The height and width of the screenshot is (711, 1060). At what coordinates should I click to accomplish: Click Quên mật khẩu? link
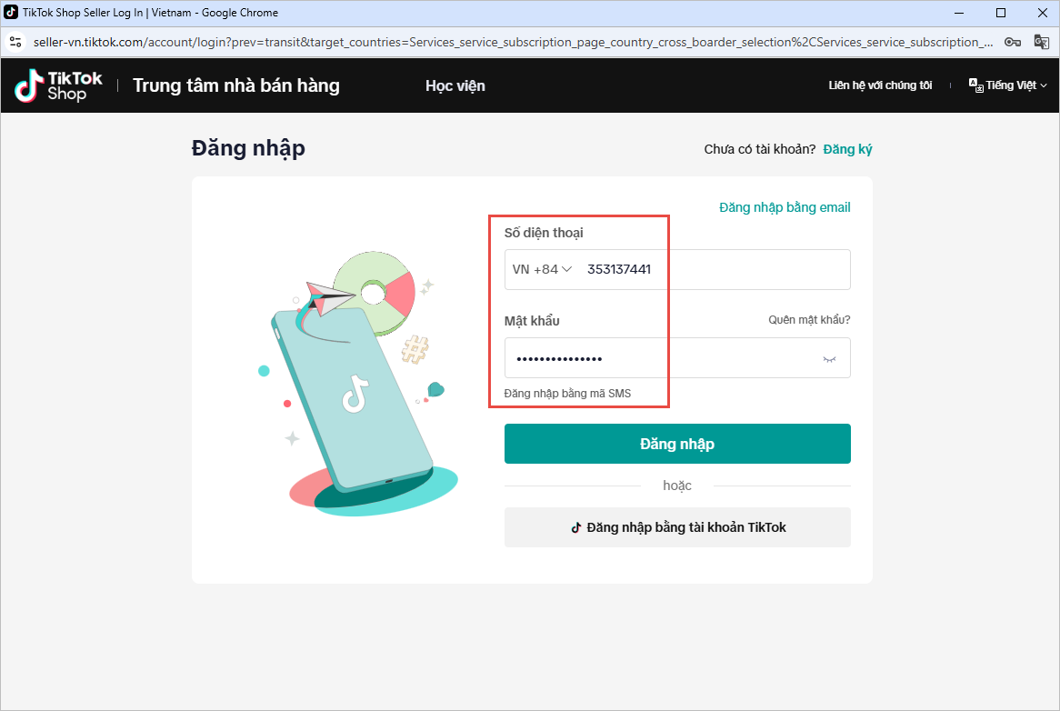tap(809, 320)
